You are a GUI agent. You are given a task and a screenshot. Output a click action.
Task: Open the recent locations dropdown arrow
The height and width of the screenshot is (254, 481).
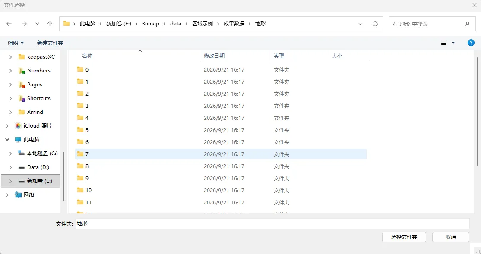tap(37, 24)
